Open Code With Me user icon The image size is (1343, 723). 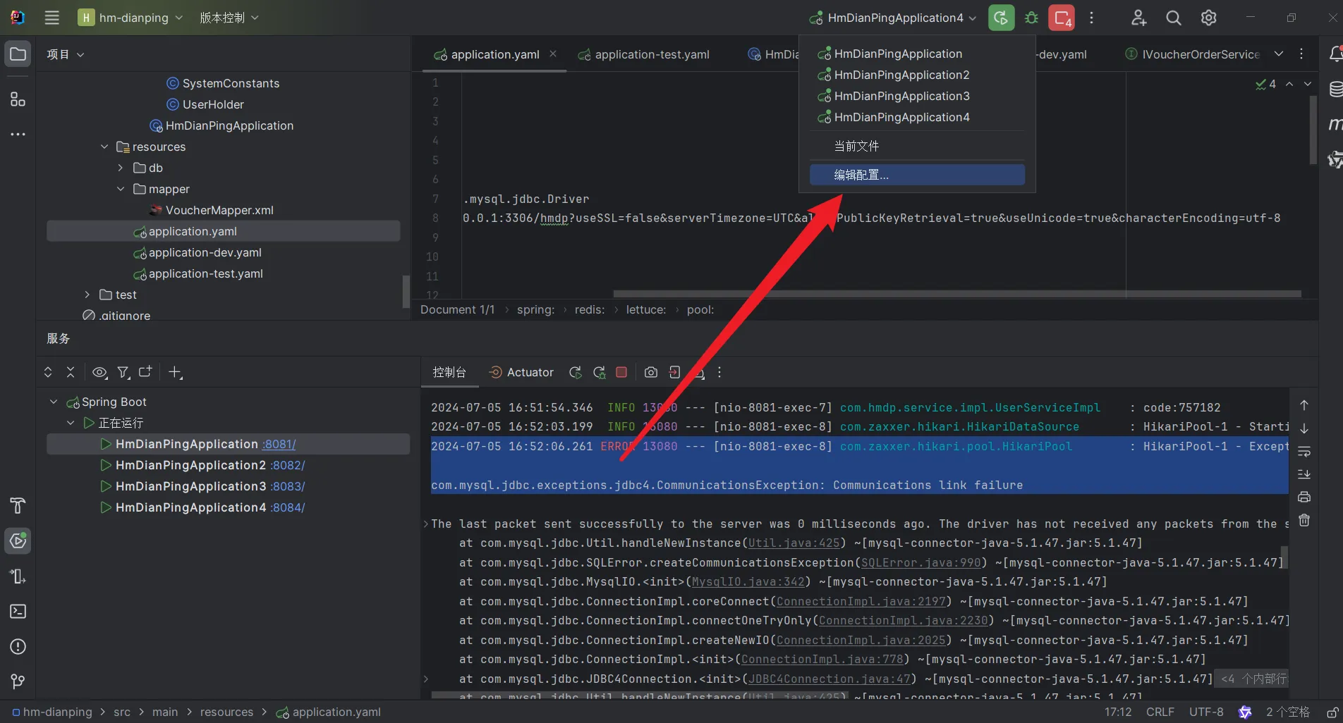(1138, 18)
